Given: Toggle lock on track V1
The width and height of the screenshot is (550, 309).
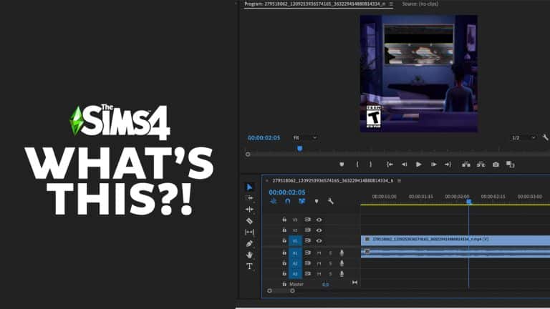Looking at the screenshot, I should [x=284, y=240].
